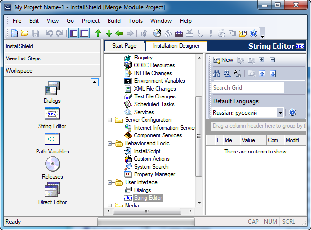Click the green up arrow toolbar icon

[98, 33]
